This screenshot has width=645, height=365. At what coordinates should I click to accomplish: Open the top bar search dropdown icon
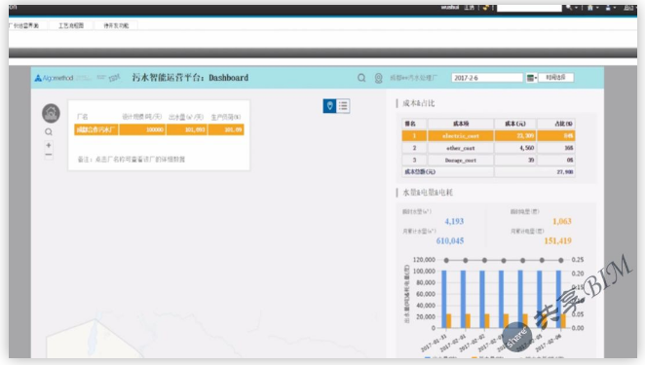tap(571, 8)
